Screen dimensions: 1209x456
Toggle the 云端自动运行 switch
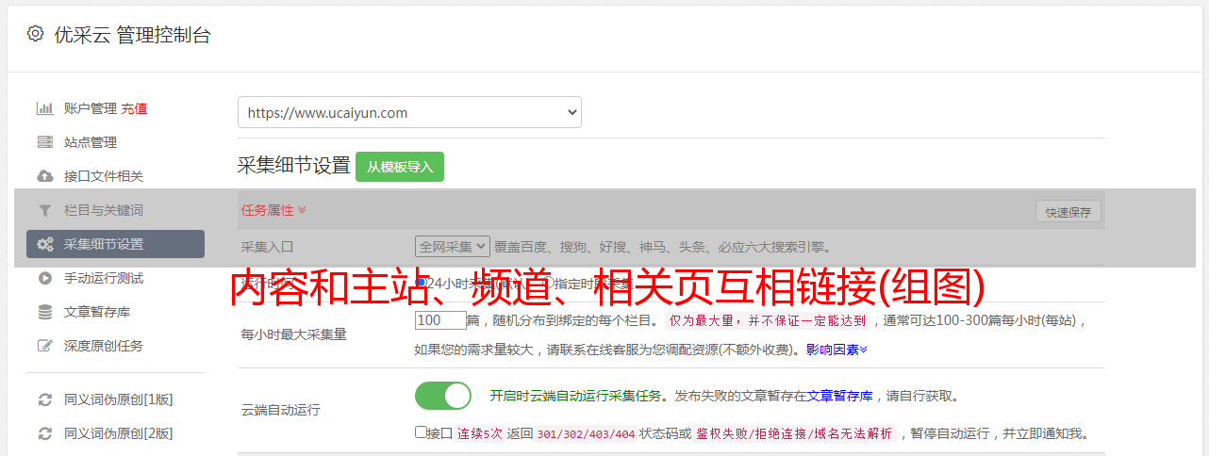click(443, 396)
